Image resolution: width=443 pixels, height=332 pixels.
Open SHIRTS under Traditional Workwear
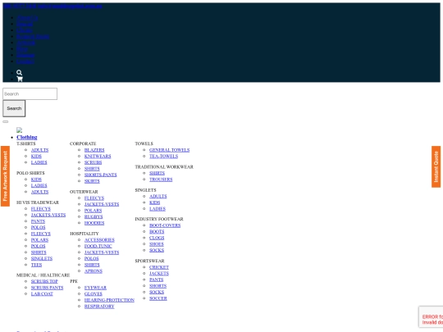pos(157,173)
